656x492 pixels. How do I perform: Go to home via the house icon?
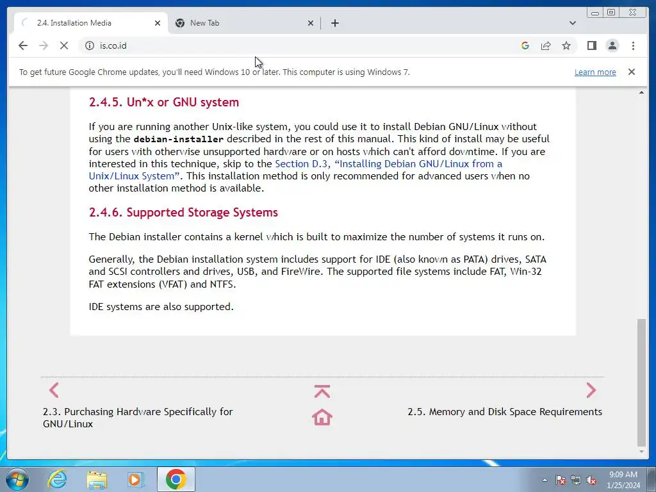tap(322, 417)
